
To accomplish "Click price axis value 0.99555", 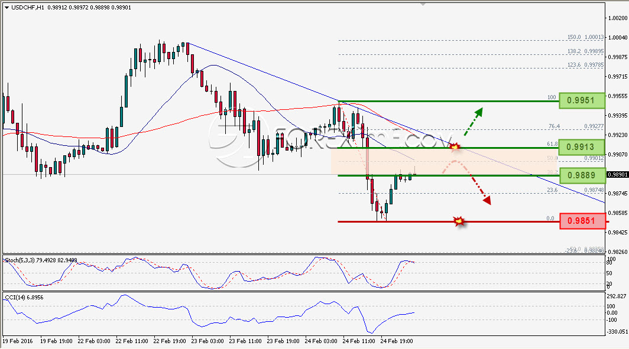I will tap(617, 96).
